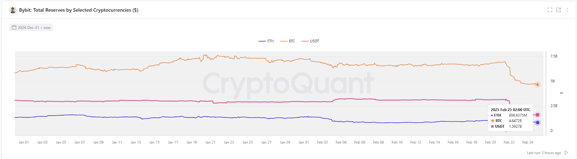Viewport: 577px width, 159px height.
Task: Click the ETH blue circle data marker
Action: pyautogui.click(x=537, y=123)
